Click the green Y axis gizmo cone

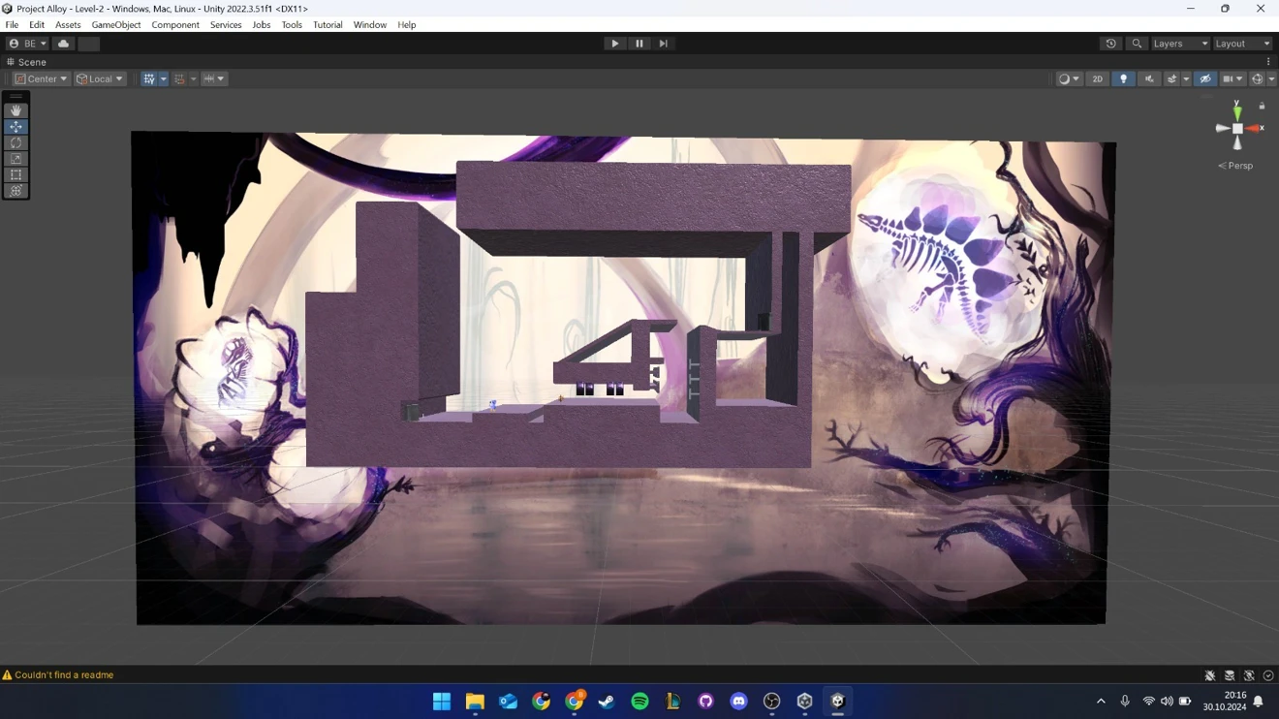tap(1237, 111)
